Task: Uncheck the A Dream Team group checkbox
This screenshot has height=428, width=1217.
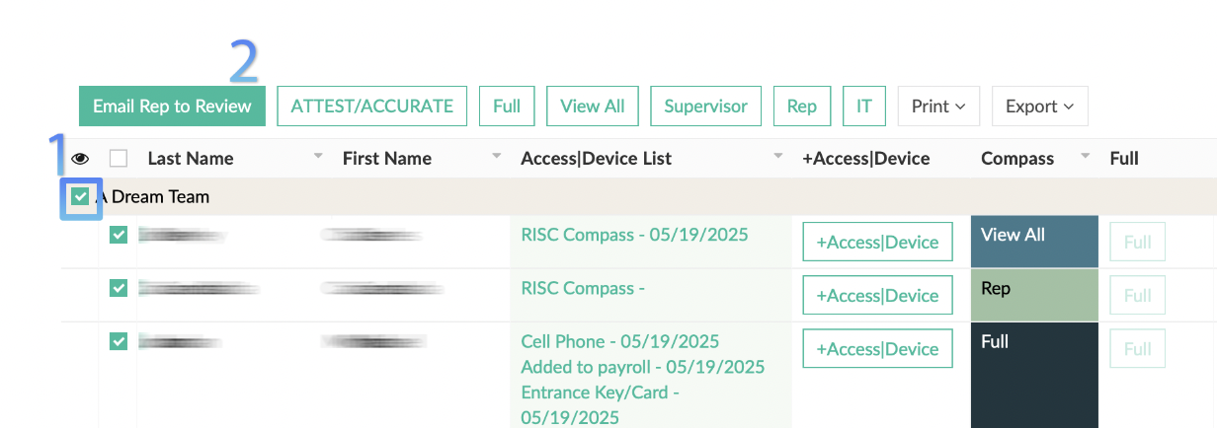Action: pos(80,196)
